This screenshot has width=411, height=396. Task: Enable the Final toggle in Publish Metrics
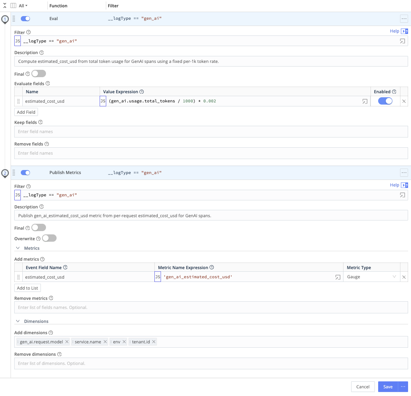click(39, 227)
